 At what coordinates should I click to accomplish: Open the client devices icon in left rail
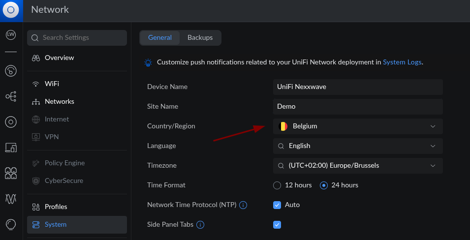pos(11,147)
